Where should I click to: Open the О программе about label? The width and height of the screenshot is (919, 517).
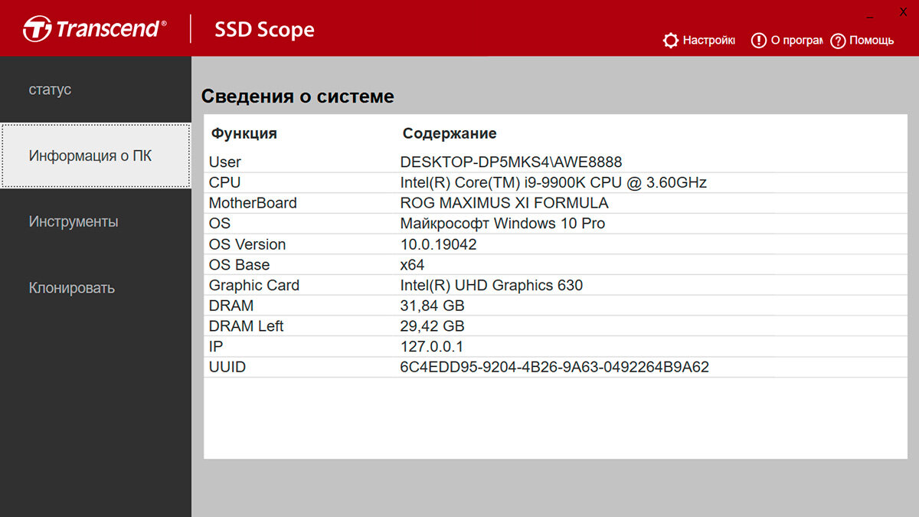796,41
